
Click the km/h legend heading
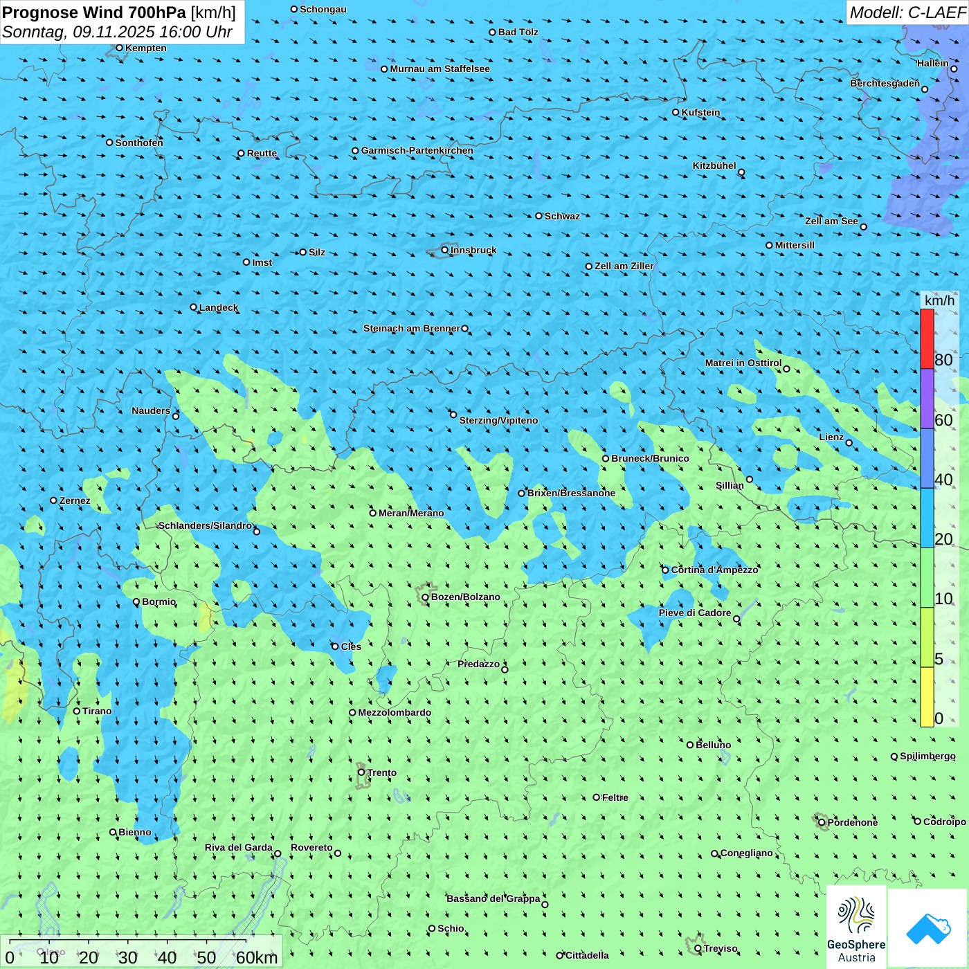939,300
